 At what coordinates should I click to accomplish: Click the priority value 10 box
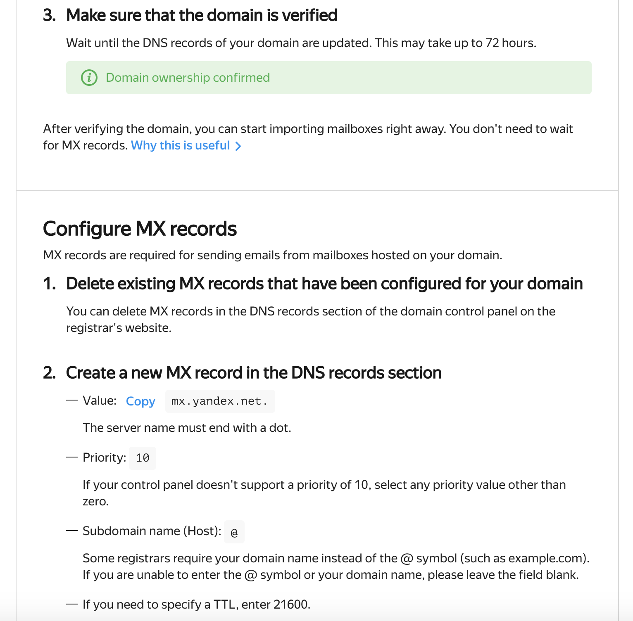(143, 458)
